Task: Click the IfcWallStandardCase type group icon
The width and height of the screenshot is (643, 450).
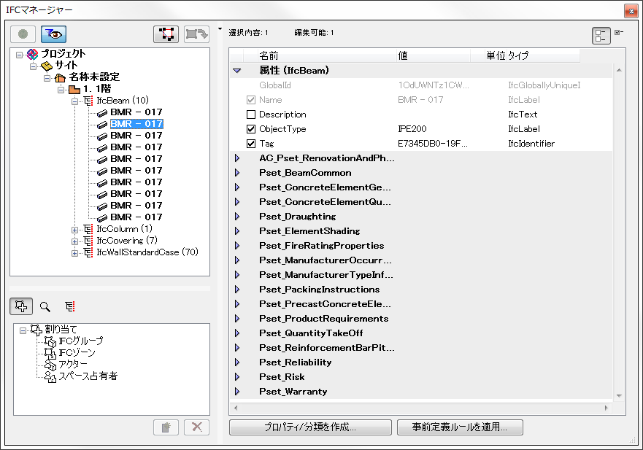Action: pos(88,252)
